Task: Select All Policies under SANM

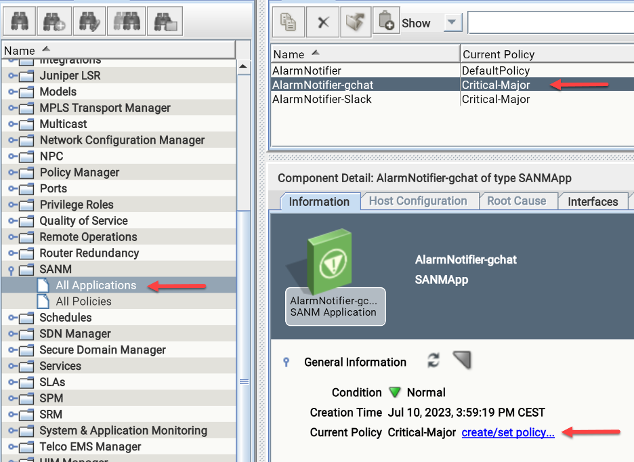Action: click(83, 301)
